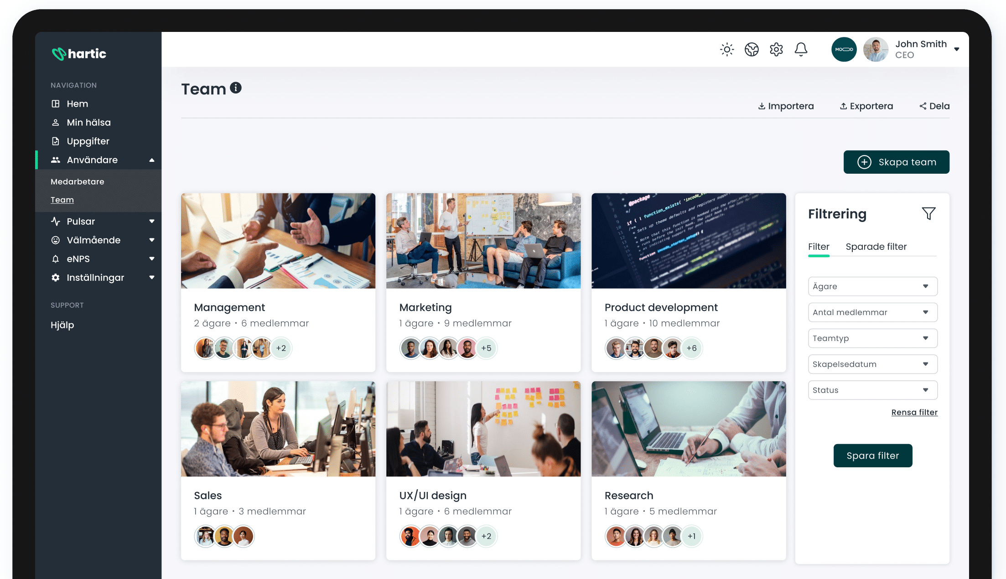Open Min hälsa in the sidebar
1006x579 pixels.
88,122
